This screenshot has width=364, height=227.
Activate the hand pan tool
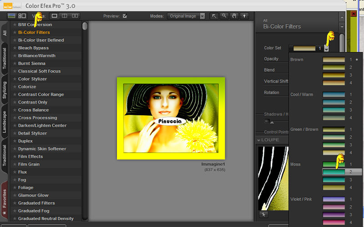(x=234, y=16)
